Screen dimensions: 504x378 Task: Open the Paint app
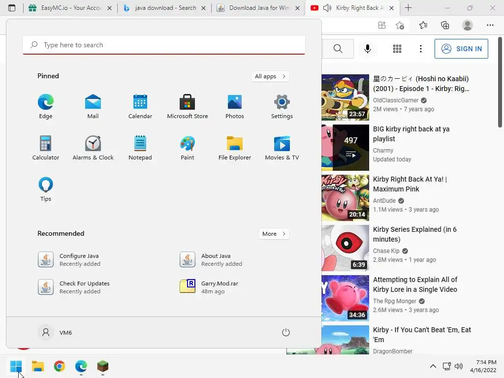[x=188, y=148]
